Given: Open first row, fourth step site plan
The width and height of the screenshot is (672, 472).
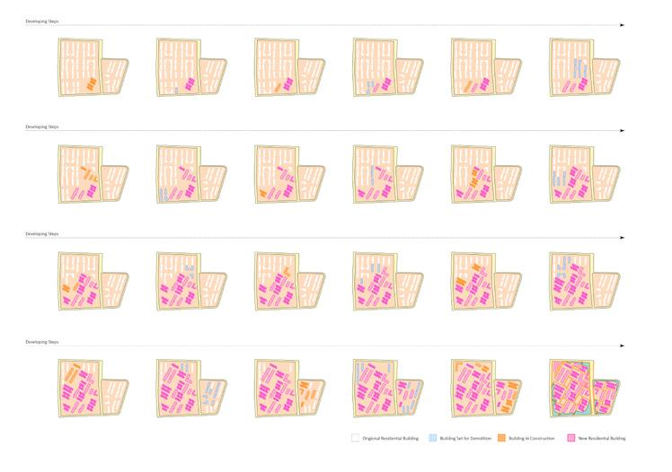Looking at the screenshot, I should pos(388,67).
